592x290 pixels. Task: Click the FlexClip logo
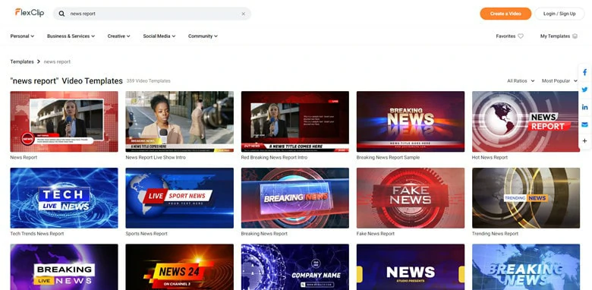[x=30, y=12]
